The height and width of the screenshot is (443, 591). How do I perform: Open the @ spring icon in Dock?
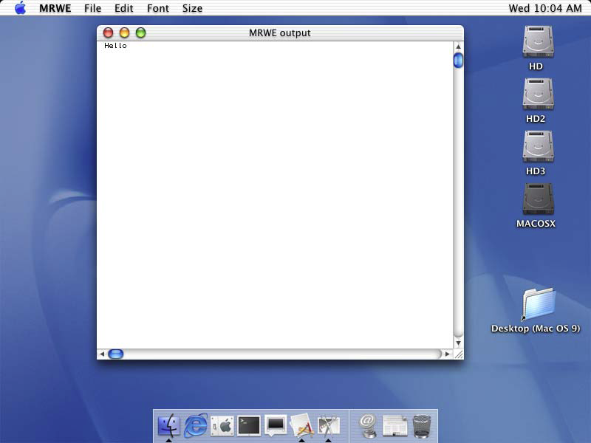367,426
